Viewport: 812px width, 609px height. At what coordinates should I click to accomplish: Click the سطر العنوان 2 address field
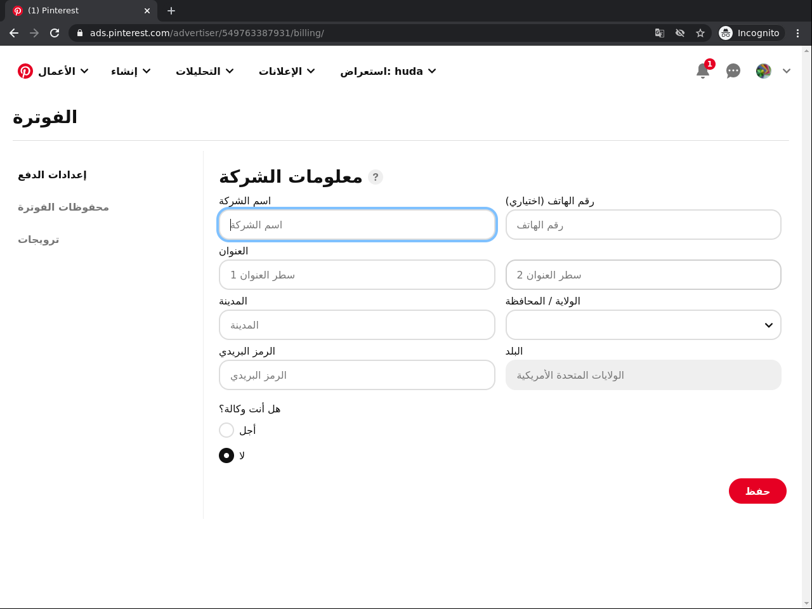(643, 275)
